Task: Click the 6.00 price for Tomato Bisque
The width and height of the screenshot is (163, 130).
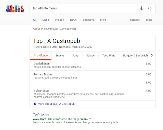Action: pos(148,74)
